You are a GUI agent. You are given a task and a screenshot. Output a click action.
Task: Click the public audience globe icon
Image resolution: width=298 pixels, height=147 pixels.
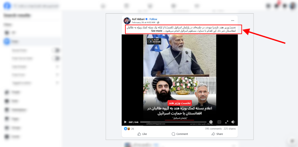click(158, 22)
